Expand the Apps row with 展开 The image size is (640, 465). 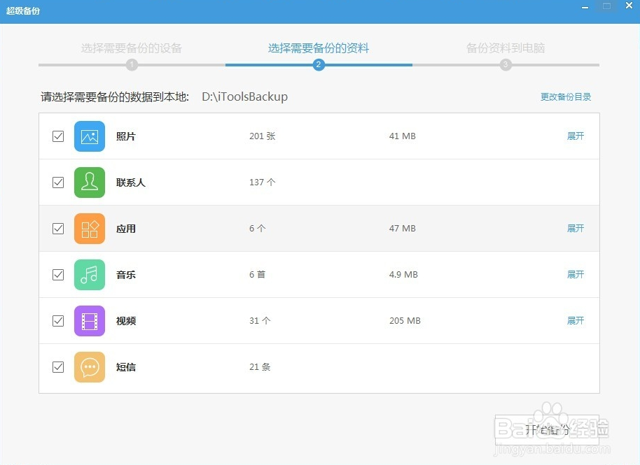[575, 229]
